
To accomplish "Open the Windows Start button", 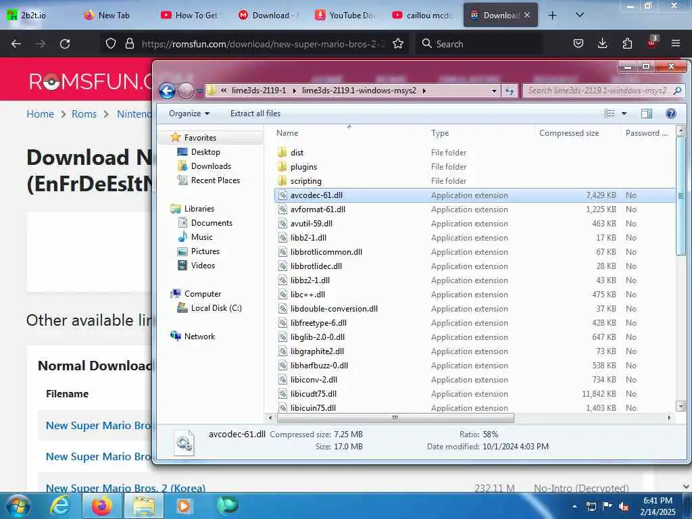I will coord(18,506).
